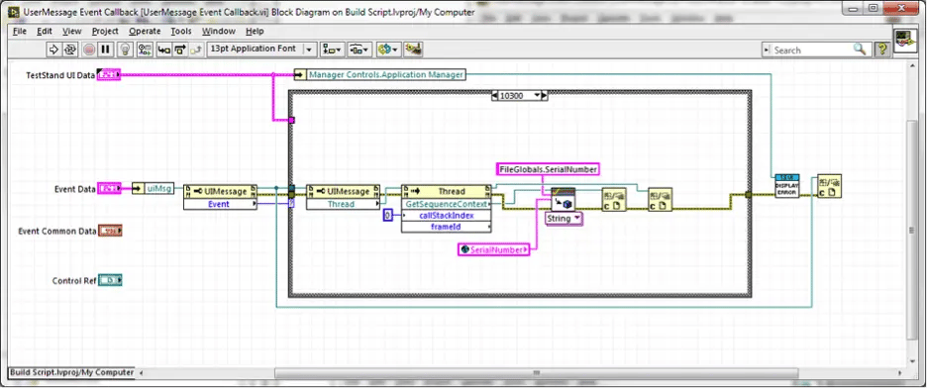Viewport: 927px width, 388px height.
Task: Select the Control Ref terminal
Action: (110, 280)
